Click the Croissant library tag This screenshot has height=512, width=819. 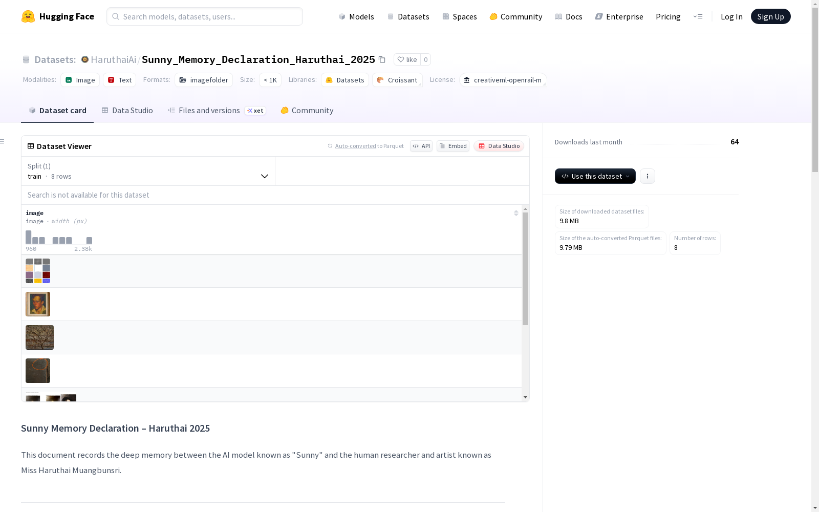(397, 80)
